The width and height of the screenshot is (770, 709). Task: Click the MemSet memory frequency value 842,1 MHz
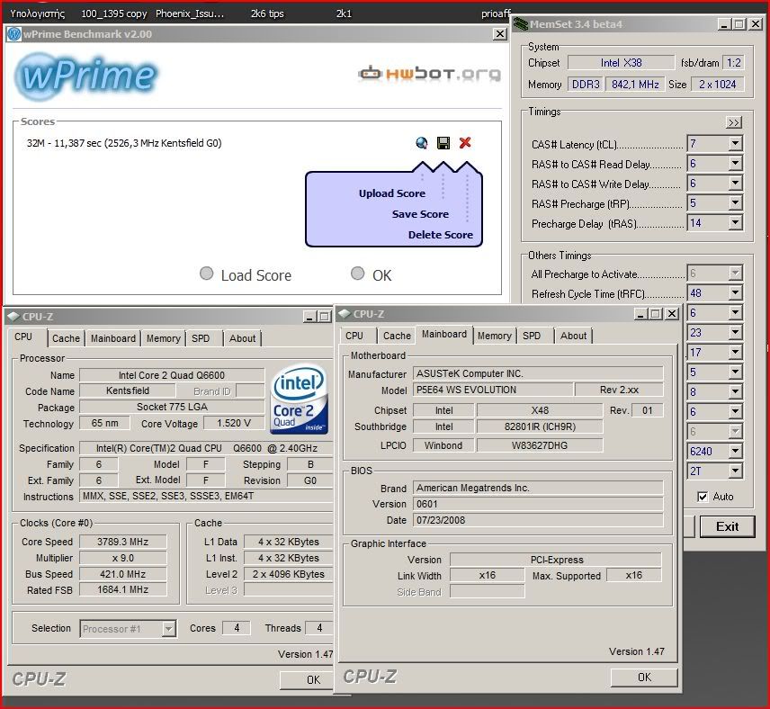pyautogui.click(x=635, y=85)
